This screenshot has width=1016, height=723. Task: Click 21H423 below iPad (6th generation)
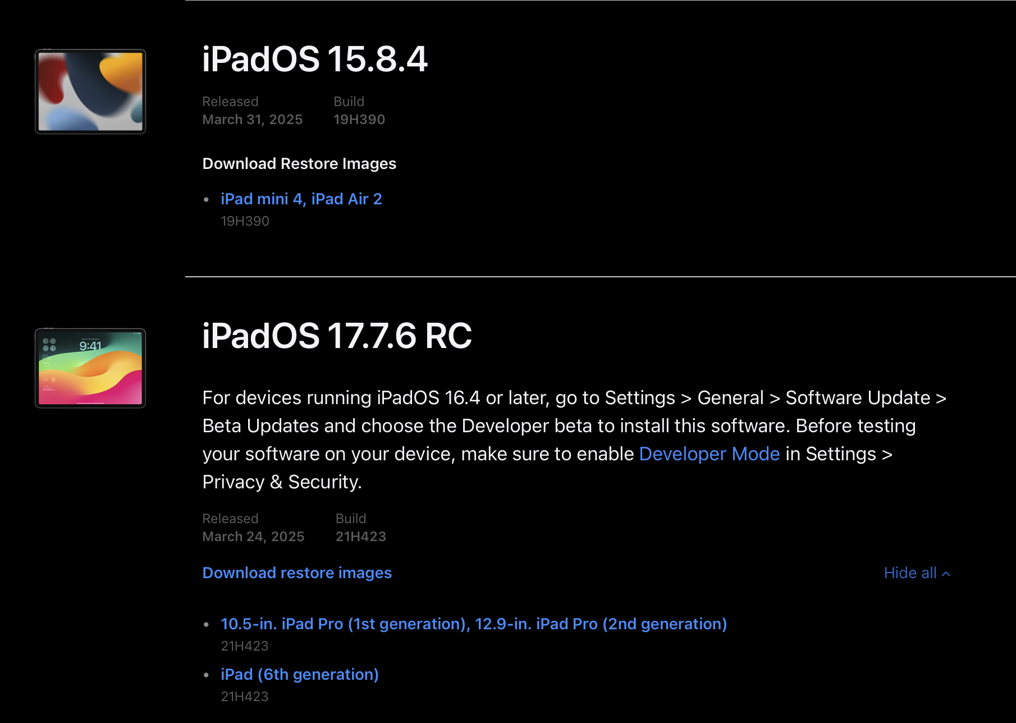point(245,697)
